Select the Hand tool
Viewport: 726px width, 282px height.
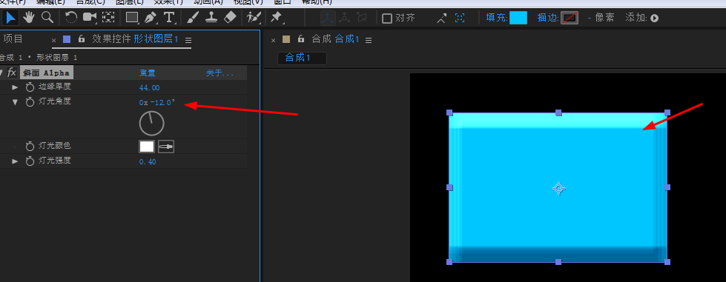point(29,18)
